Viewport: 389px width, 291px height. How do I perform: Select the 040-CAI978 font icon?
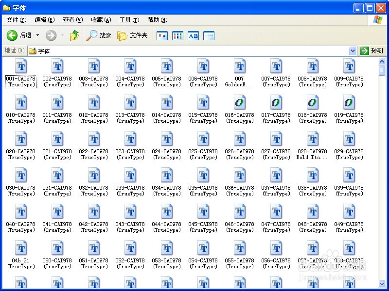pyautogui.click(x=21, y=211)
